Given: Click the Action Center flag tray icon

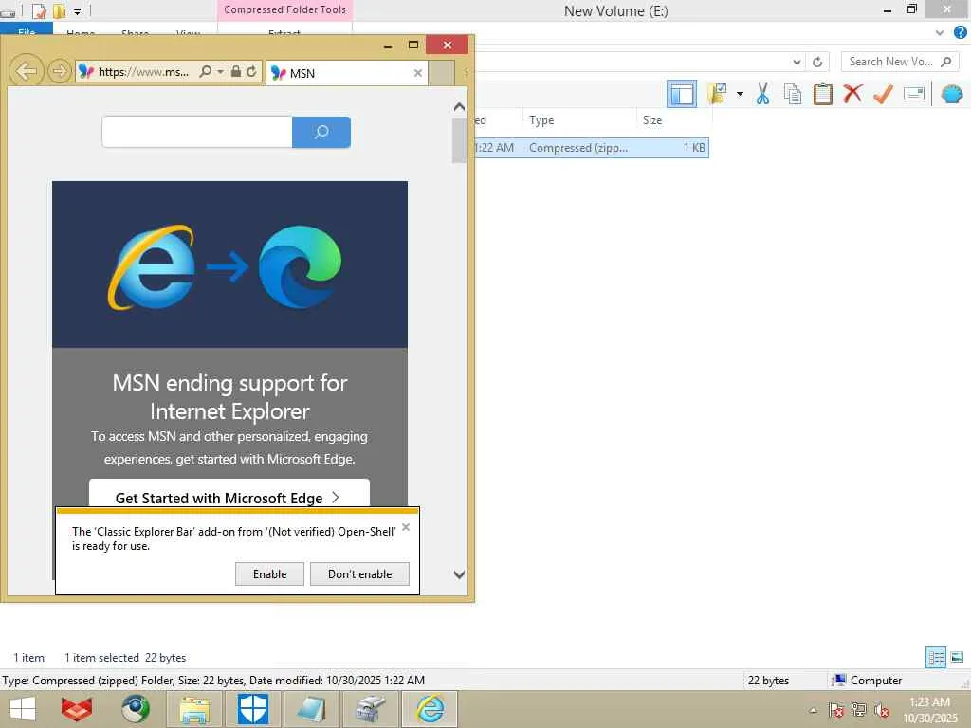Looking at the screenshot, I should 835,710.
